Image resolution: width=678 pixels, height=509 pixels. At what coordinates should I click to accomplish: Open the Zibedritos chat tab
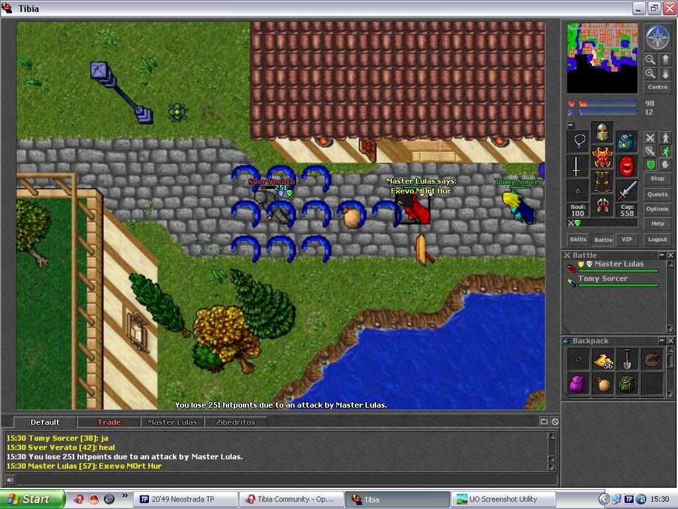235,422
